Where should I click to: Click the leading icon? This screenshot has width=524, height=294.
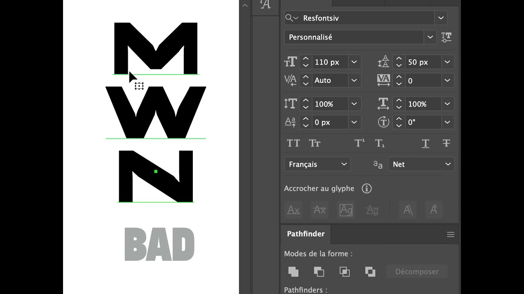[x=383, y=62]
